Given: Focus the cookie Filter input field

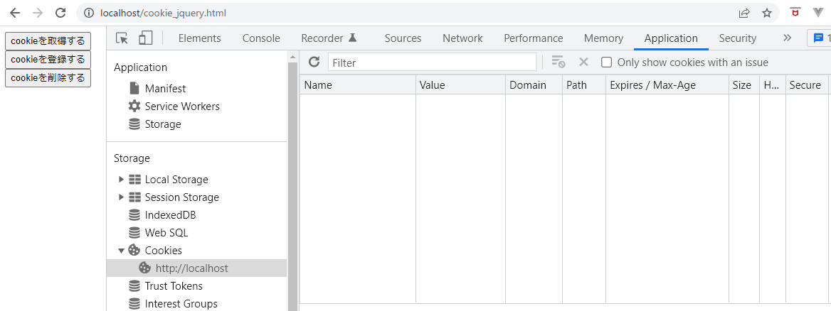Looking at the screenshot, I should coord(432,62).
